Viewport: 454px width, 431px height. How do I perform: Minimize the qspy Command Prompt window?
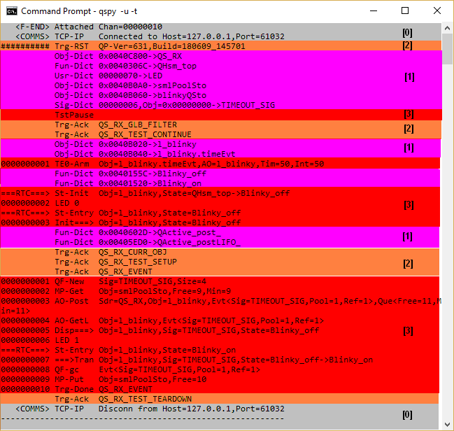click(372, 11)
